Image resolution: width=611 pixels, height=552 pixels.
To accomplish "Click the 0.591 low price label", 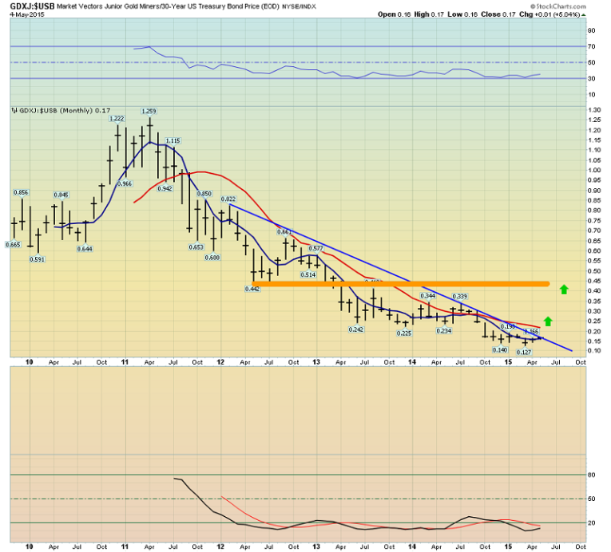I will tap(38, 259).
